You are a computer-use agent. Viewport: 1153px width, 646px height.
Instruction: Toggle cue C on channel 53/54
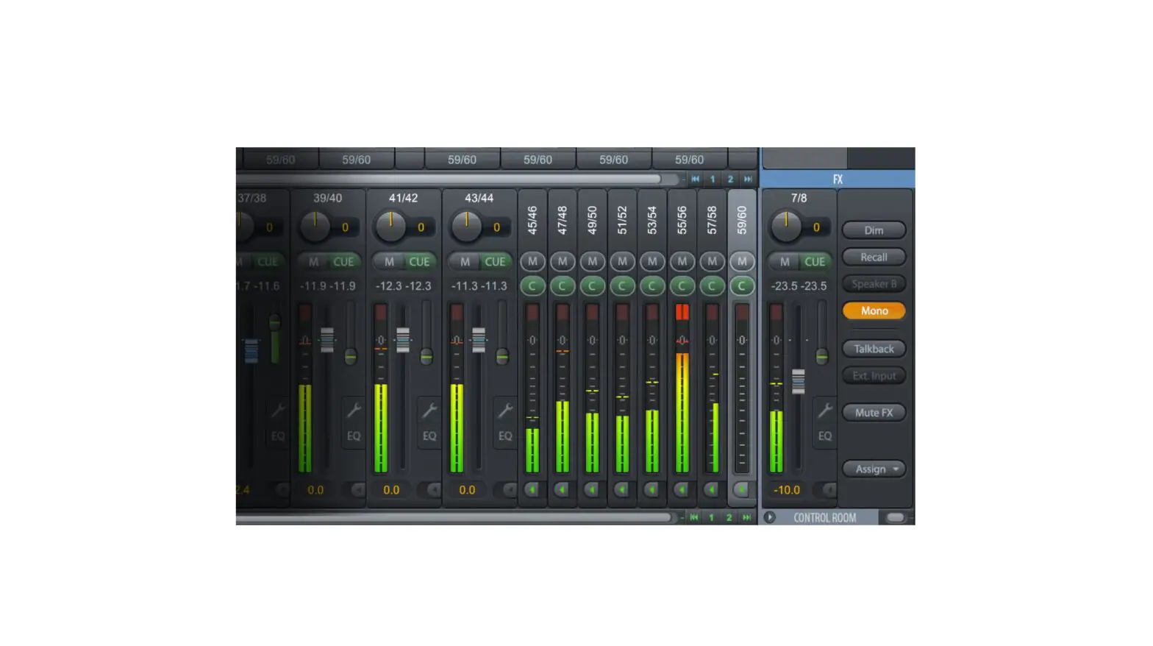[652, 286]
